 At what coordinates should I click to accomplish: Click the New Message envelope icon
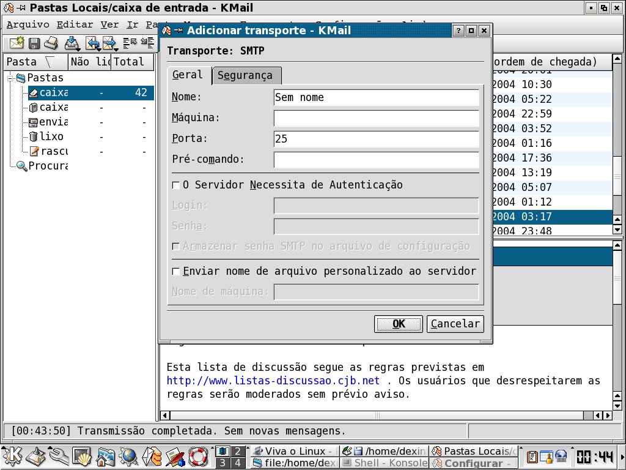17,43
